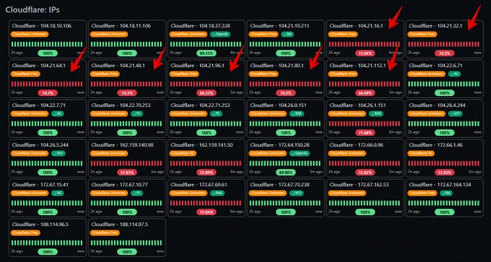Click the Cloudflare: IPs section heading
Screen dimensions: 491x262
tap(32, 9)
